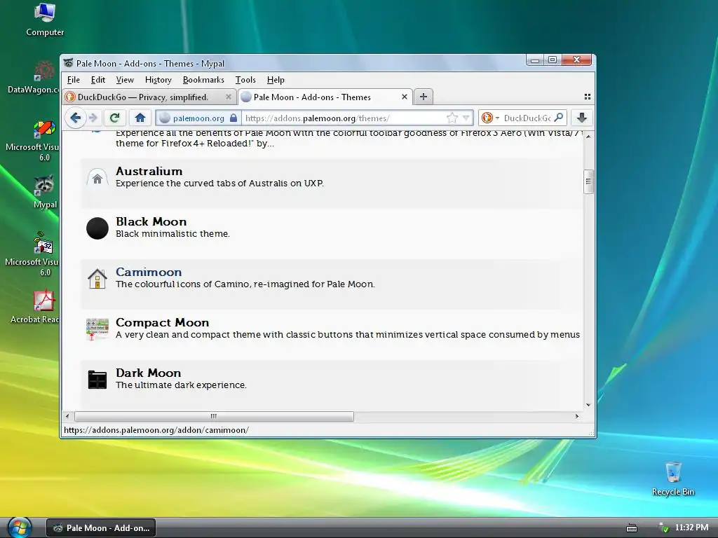Open the Help menu
This screenshot has width=718, height=538.
tap(276, 80)
